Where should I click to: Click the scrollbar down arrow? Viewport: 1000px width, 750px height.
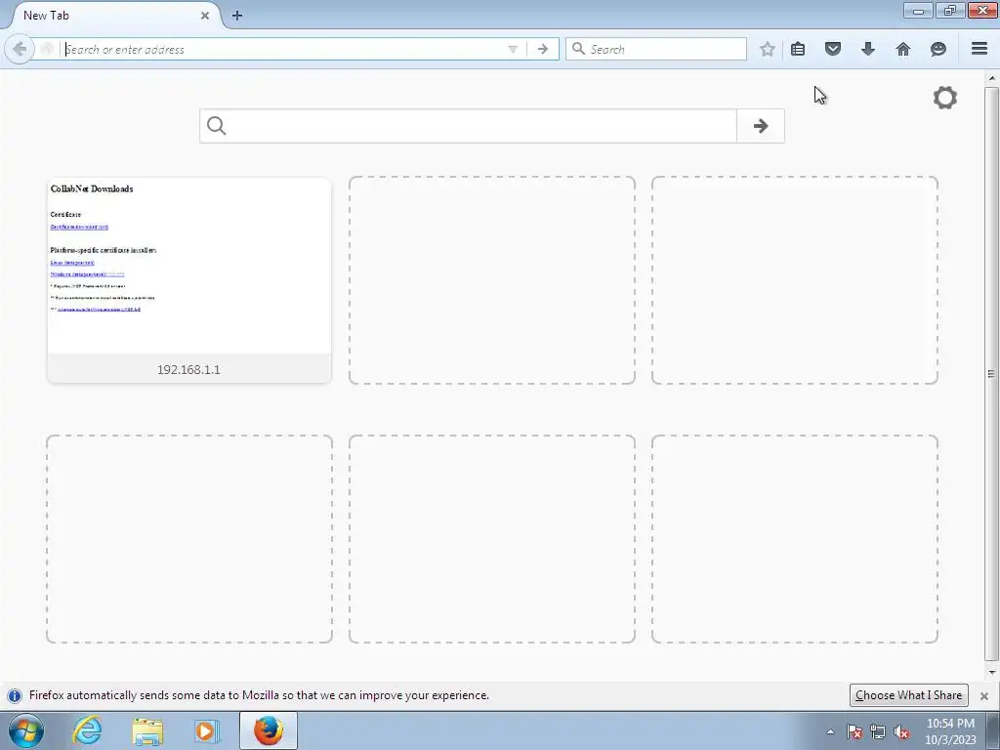coord(991,672)
